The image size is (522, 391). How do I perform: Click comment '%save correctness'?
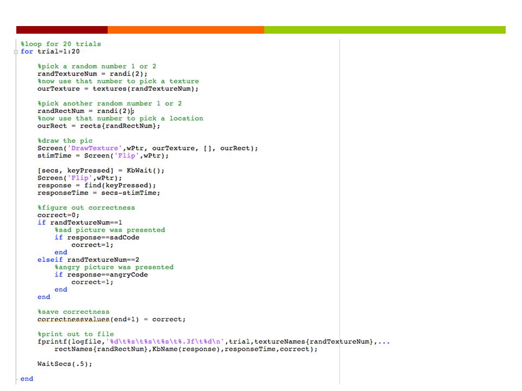pos(73,312)
